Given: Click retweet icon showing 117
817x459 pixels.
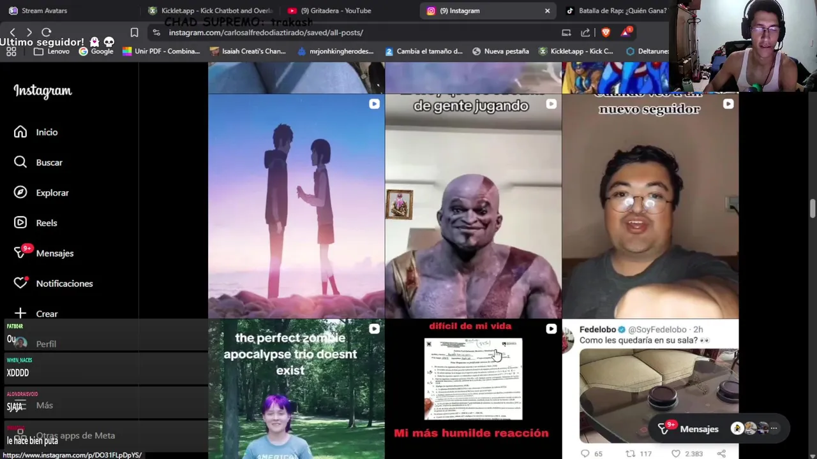Looking at the screenshot, I should pos(630,454).
